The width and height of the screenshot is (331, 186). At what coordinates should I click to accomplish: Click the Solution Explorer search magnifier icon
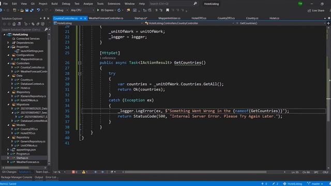coord(46,29)
